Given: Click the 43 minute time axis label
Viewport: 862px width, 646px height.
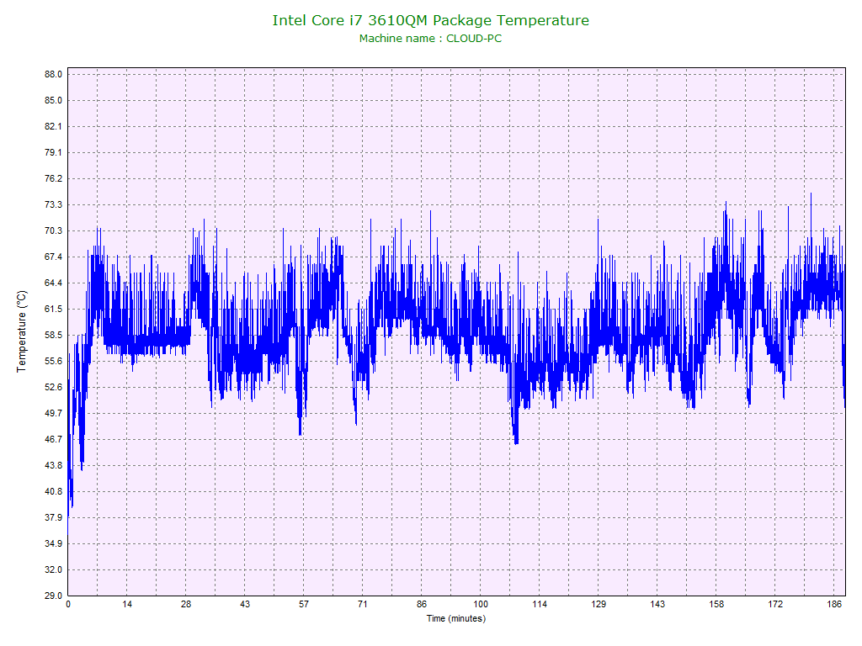Looking at the screenshot, I should pyautogui.click(x=245, y=604).
